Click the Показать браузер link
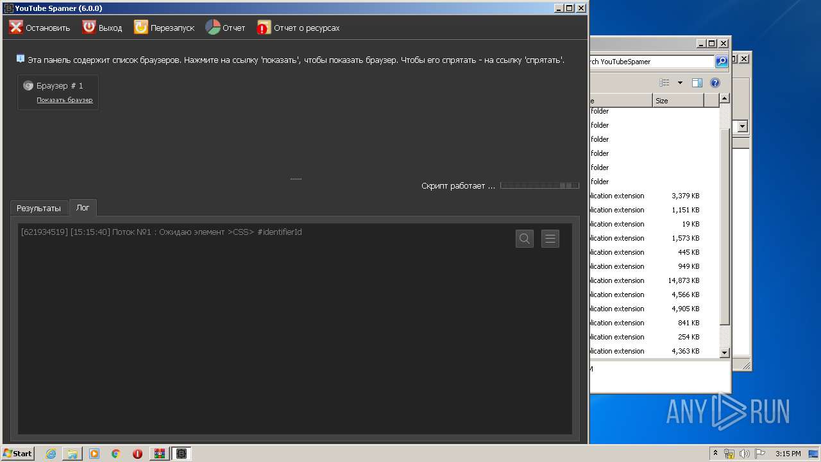This screenshot has height=462, width=821. pos(65,100)
